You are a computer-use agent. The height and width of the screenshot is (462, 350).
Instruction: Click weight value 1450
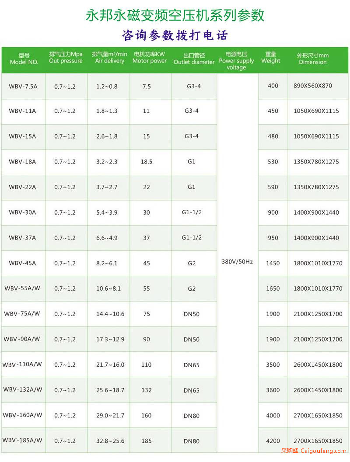273,263
